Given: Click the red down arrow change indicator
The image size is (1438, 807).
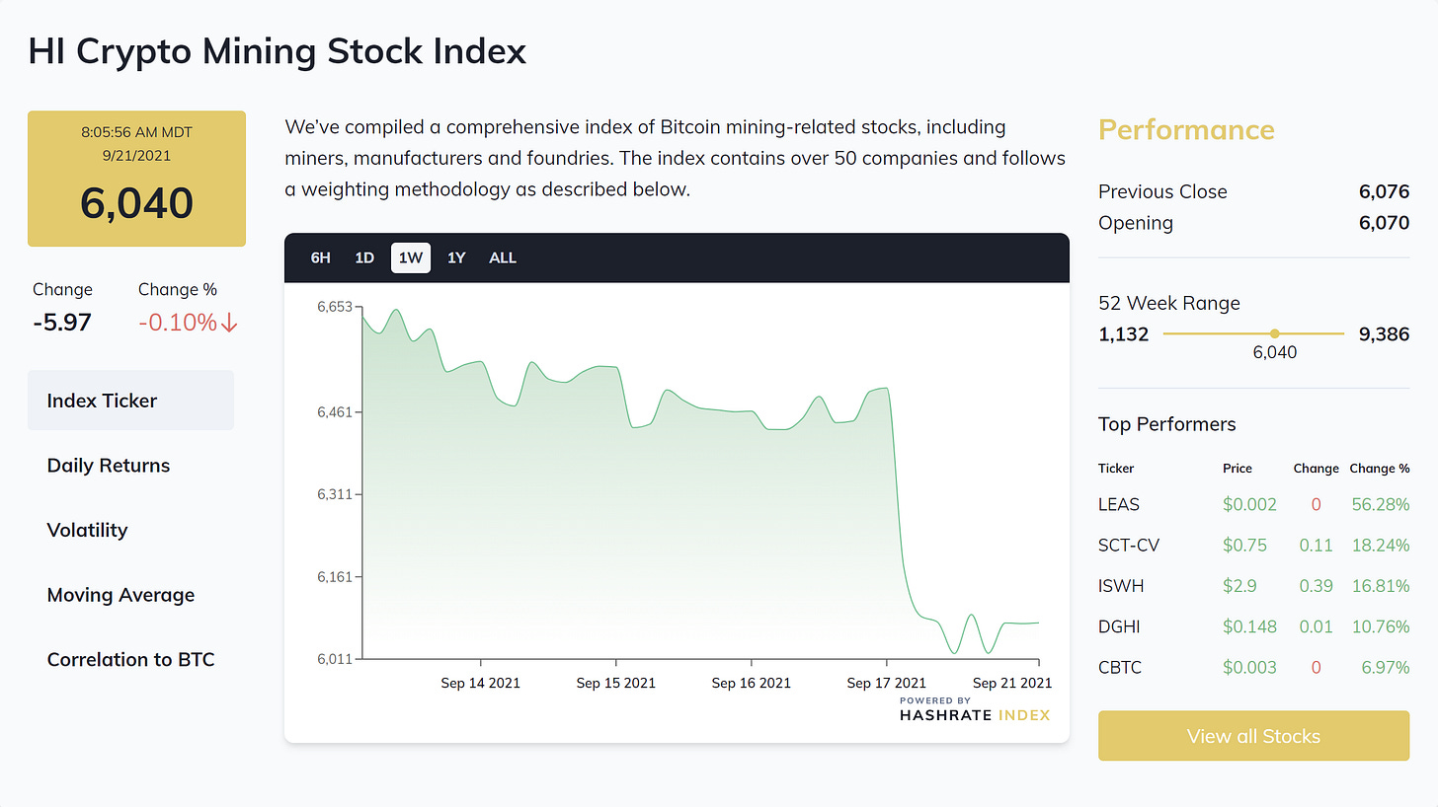Looking at the screenshot, I should pos(230,323).
